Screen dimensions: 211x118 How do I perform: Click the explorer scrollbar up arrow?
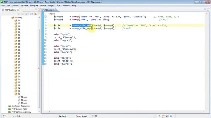coord(39,17)
